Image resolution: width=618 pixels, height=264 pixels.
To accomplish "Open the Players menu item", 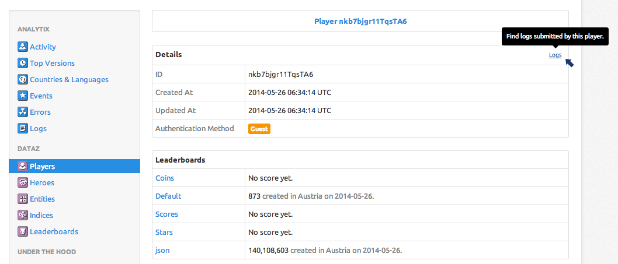I will point(42,167).
